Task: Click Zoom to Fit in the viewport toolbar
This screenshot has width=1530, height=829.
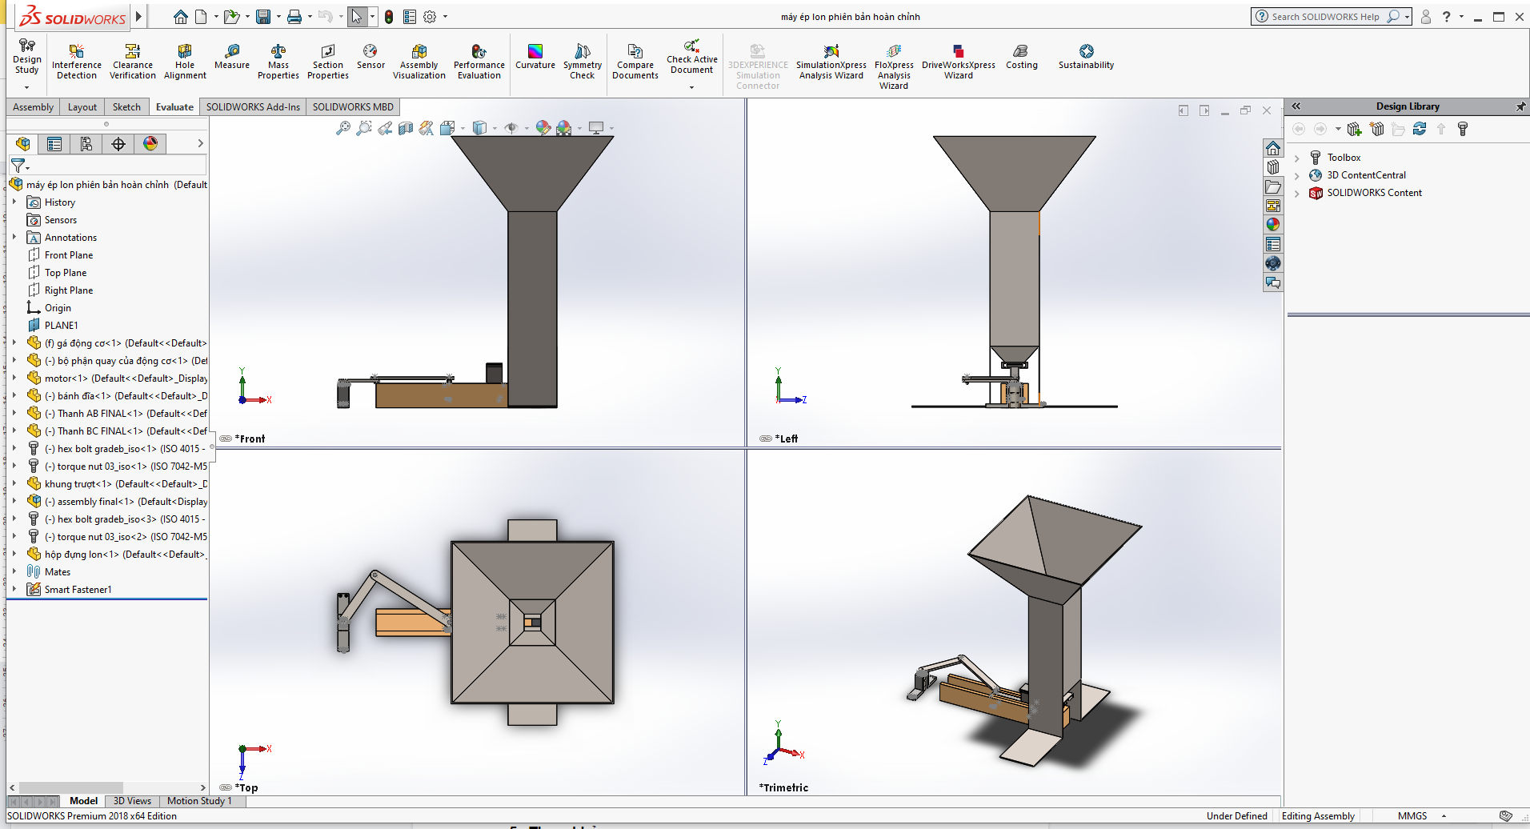Action: [343, 127]
